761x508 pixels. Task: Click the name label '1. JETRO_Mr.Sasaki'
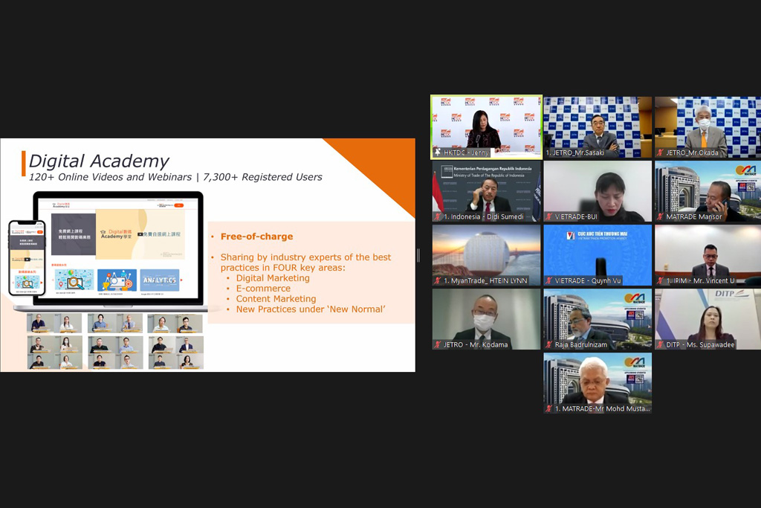575,152
